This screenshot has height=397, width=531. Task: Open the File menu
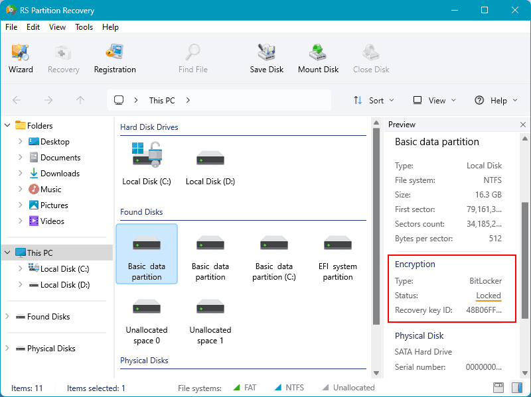[x=11, y=27]
